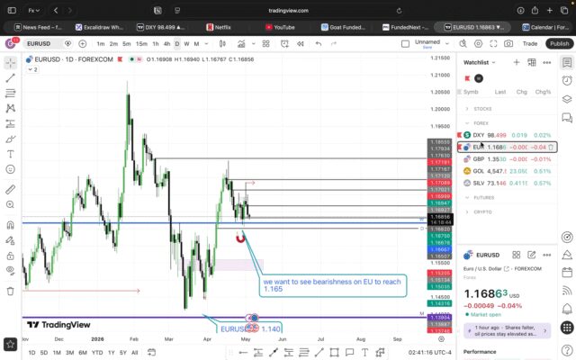Open the layout setup square icon
Screen dimensions: 576x360
tap(405, 44)
